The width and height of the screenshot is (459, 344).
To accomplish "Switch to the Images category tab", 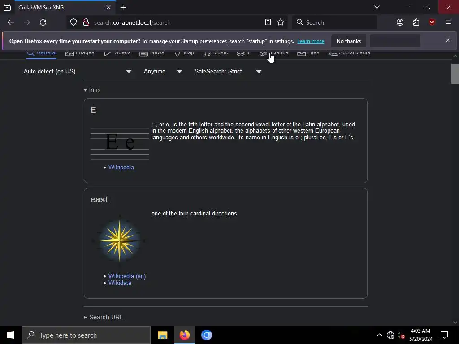I will (x=80, y=53).
